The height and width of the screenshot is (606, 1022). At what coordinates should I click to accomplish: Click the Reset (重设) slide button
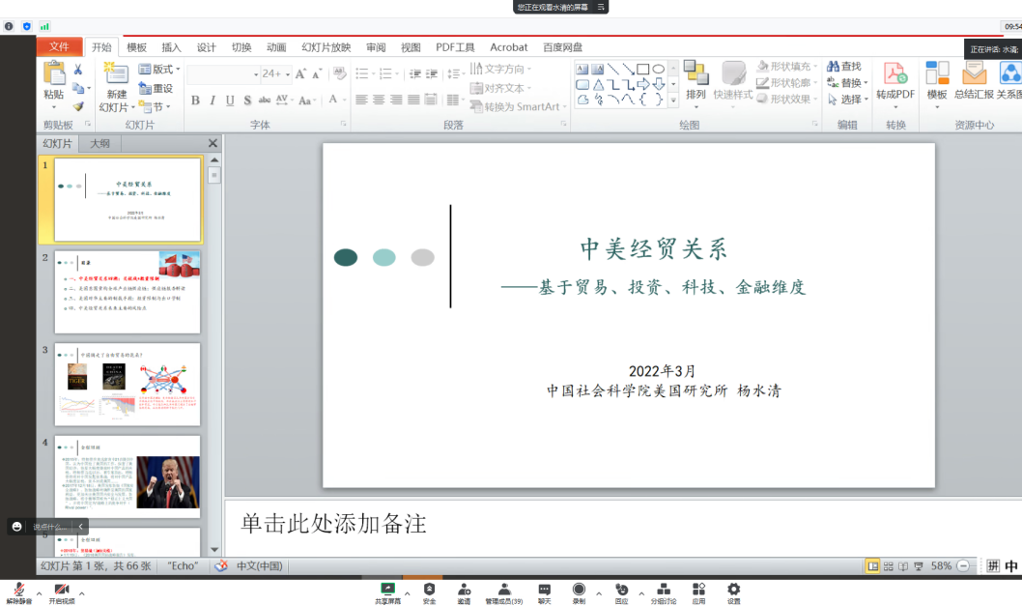[x=156, y=88]
